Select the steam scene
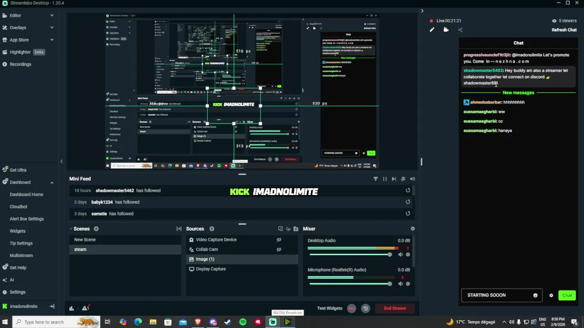 (125, 249)
